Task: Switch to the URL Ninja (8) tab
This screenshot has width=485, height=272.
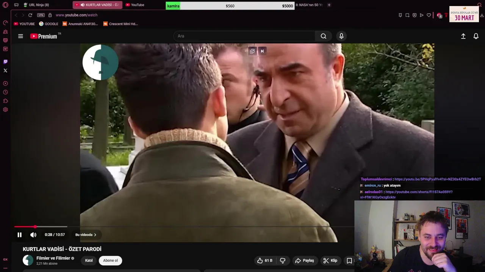Action: coord(36,5)
